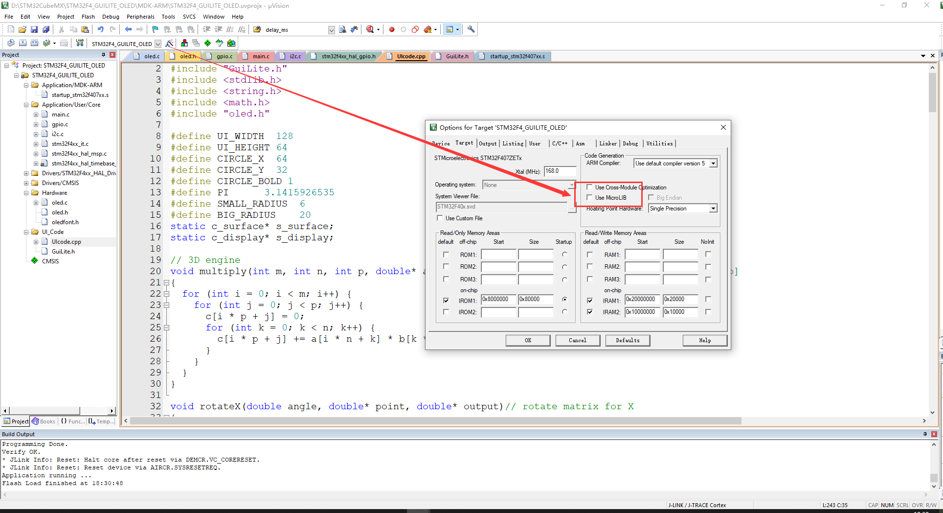
Task: Insert/remove a breakpoint with the red dot icon
Action: tap(391, 29)
